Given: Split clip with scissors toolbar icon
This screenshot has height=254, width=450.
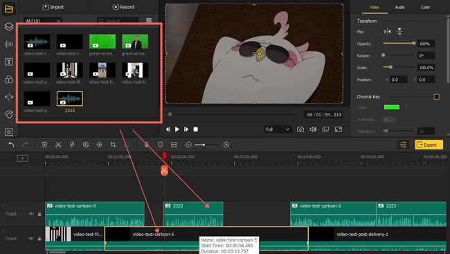Looking at the screenshot, I should point(58,145).
